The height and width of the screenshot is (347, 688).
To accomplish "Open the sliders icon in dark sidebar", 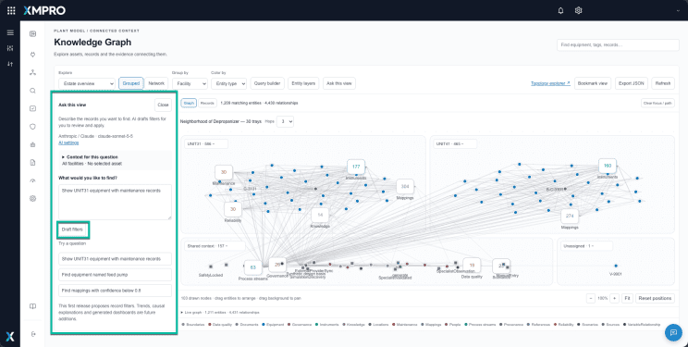I will [10, 48].
